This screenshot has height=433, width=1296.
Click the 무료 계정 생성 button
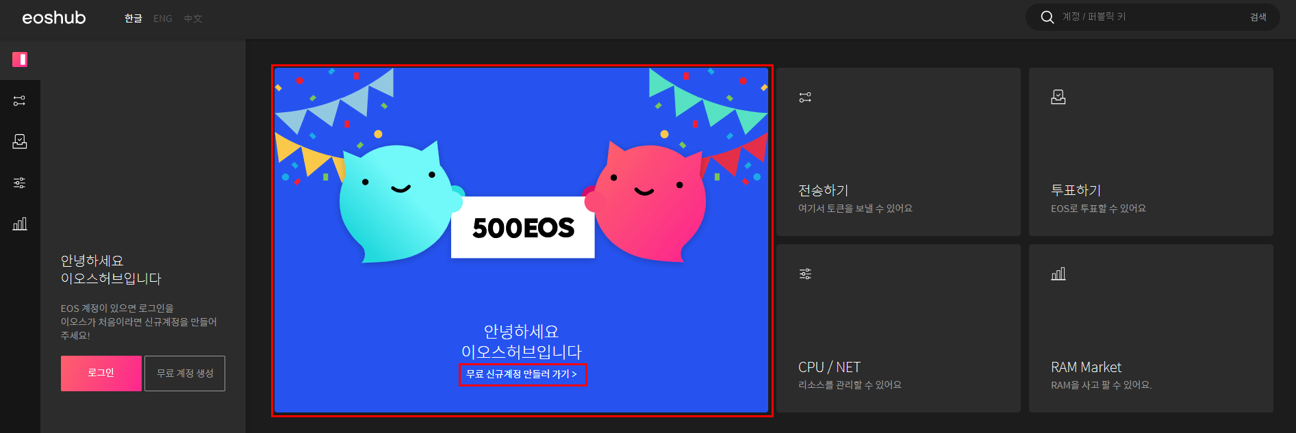[185, 373]
